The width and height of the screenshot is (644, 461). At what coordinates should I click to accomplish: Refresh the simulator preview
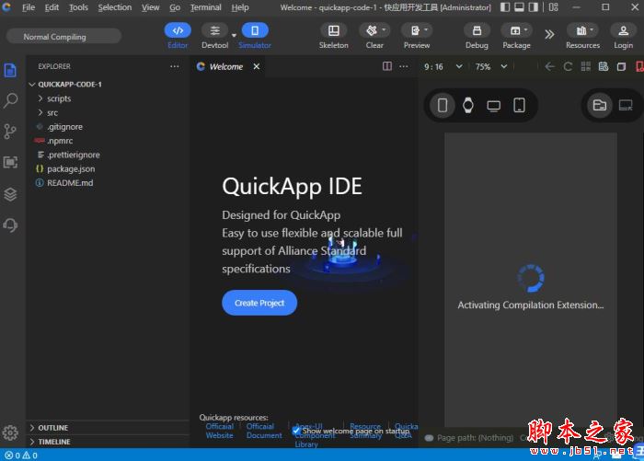pyautogui.click(x=568, y=66)
